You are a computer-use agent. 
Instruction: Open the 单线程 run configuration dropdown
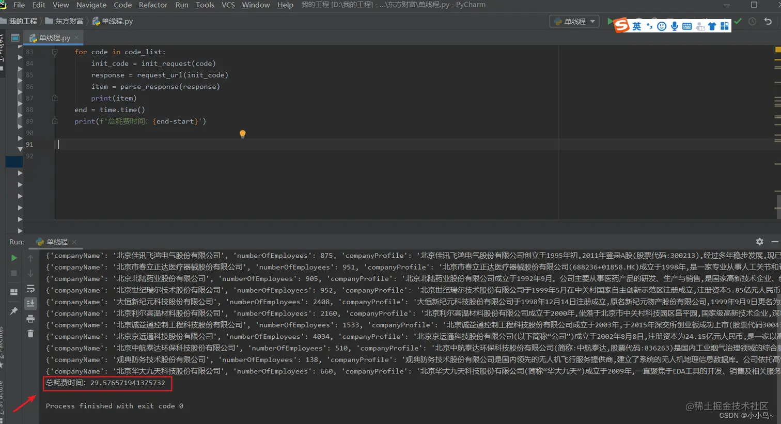click(574, 21)
